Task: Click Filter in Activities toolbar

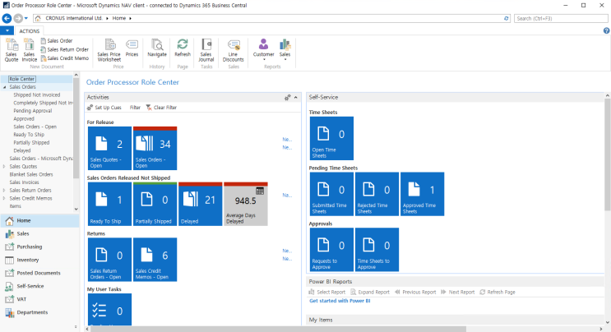Action: 135,108
